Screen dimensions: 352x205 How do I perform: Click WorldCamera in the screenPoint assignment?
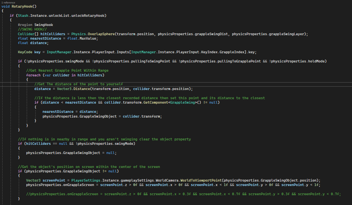167,180
